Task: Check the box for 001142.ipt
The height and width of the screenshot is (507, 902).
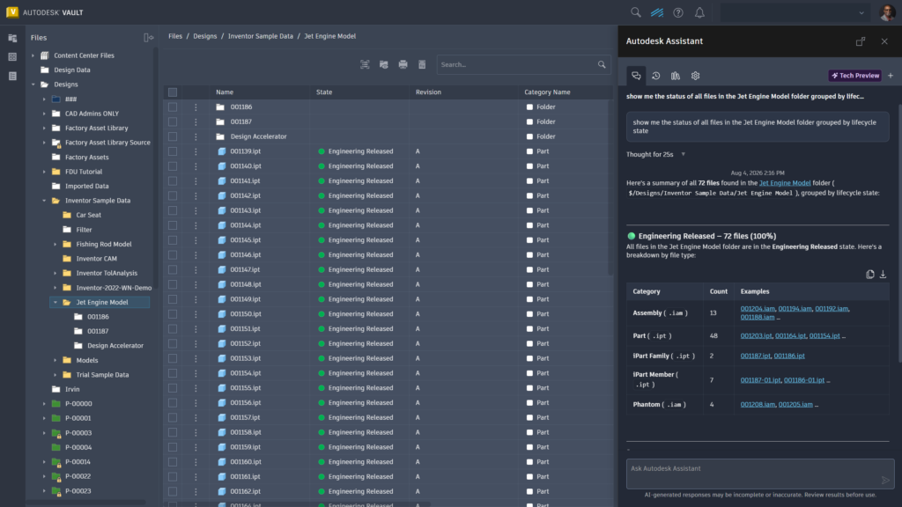Action: pos(173,196)
